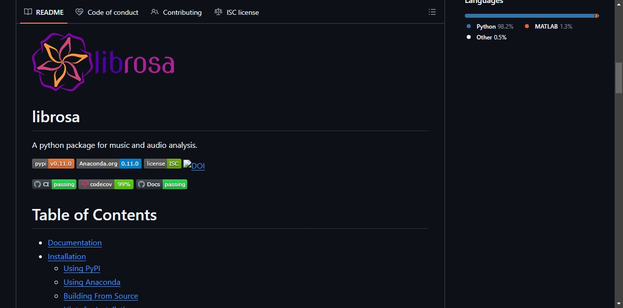
Task: Open the README outline list icon
Action: 432,12
